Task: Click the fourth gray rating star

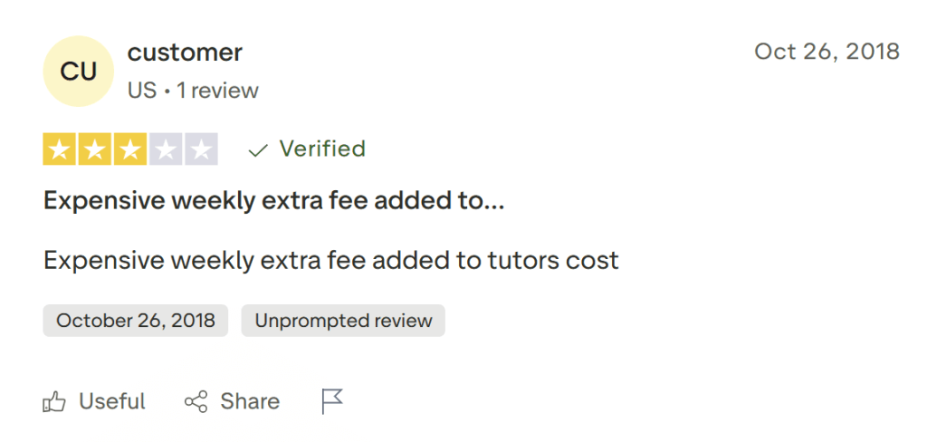Action: tap(166, 150)
